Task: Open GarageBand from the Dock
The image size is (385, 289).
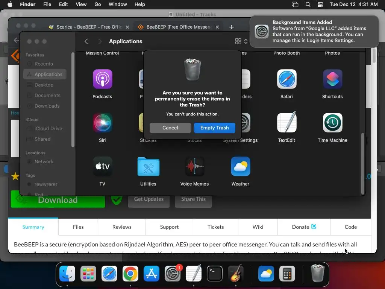Action: click(x=236, y=274)
